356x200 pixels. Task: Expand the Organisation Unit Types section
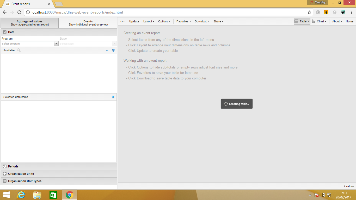24,181
